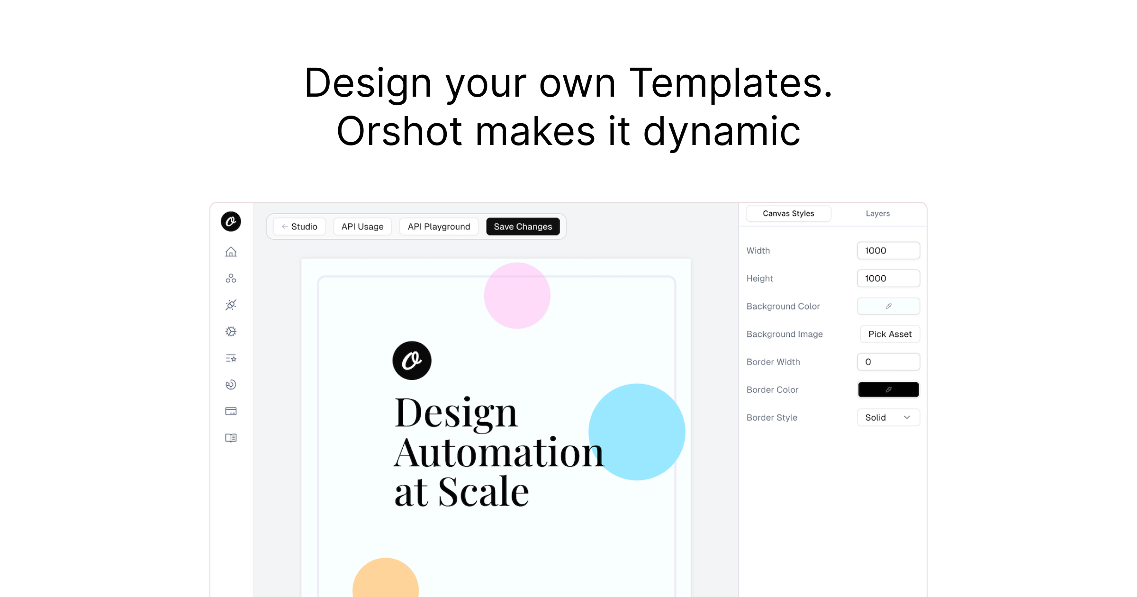
Task: Open the black Border Color swatch
Action: 888,389
